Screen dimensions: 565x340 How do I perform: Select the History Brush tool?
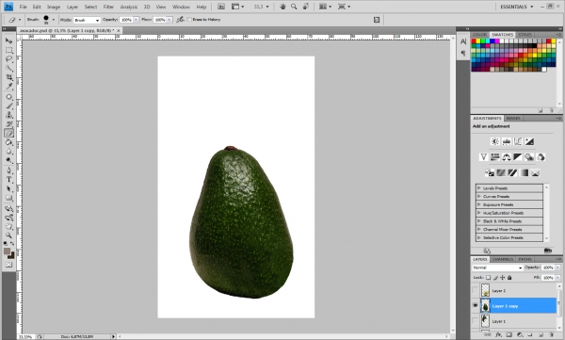[8, 124]
